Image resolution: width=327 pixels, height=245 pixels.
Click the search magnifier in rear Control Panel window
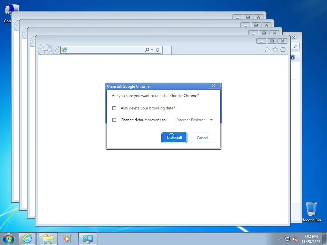click(x=295, y=46)
